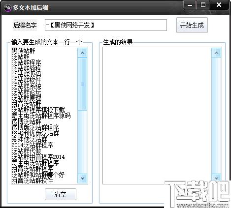Maximize the window with the title bar button

pyautogui.click(x=203, y=5)
